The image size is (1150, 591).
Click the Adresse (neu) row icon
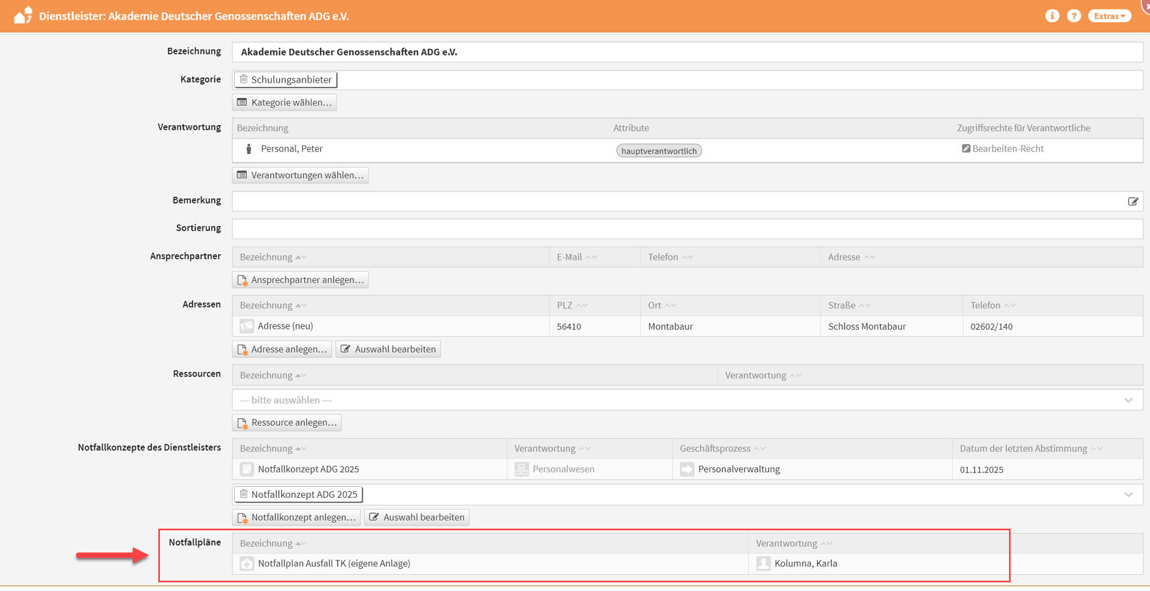(x=247, y=326)
